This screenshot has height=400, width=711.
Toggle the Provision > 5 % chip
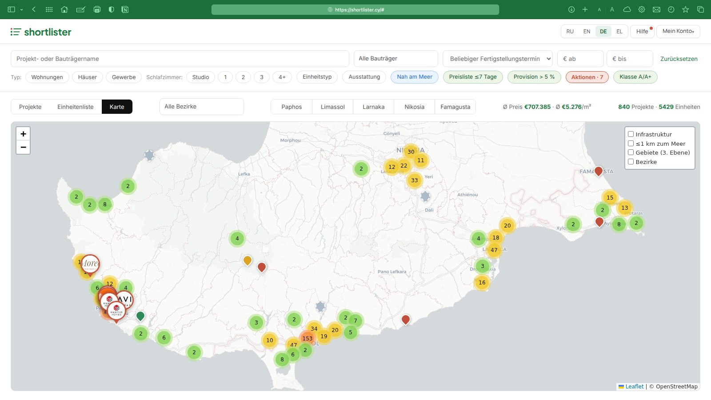(x=534, y=77)
